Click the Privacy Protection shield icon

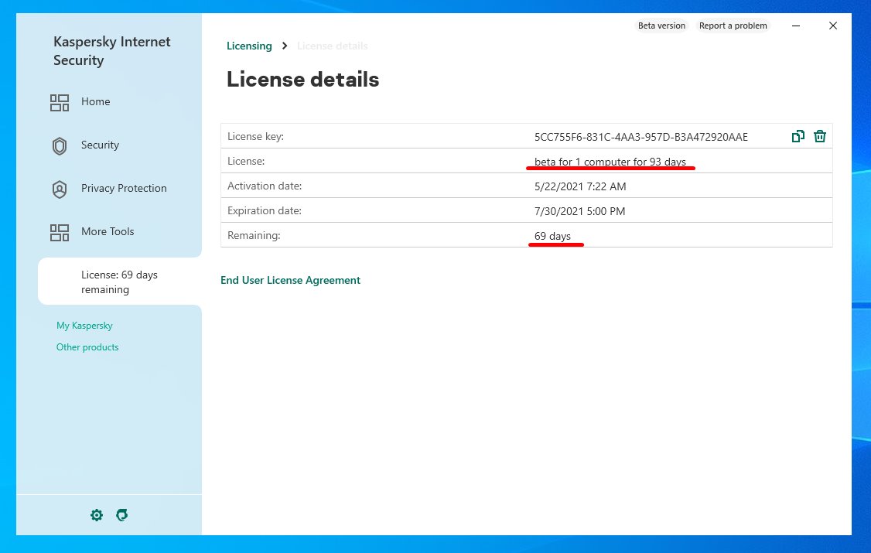60,189
